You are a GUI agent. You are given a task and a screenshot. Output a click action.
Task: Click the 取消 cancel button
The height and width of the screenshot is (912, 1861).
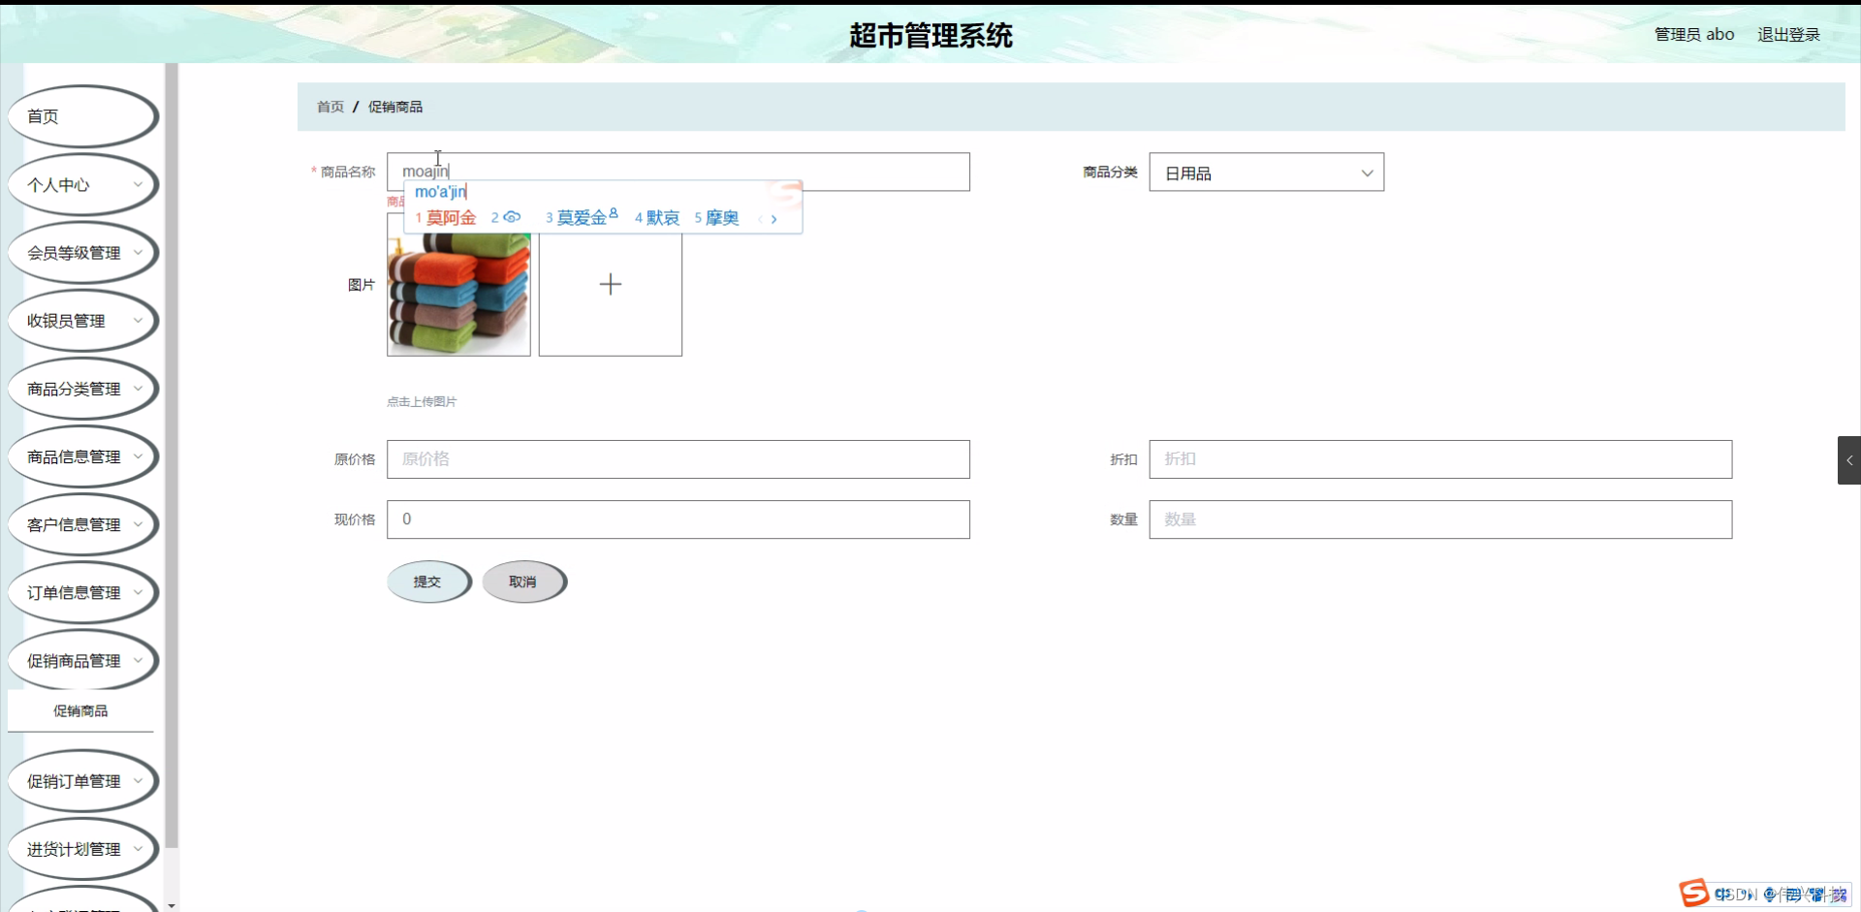[x=523, y=582]
